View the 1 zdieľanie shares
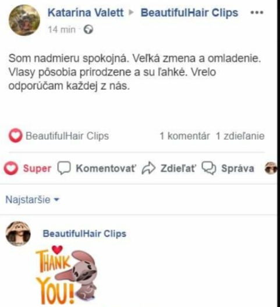Screen dimensions: 280x307 pos(240,136)
